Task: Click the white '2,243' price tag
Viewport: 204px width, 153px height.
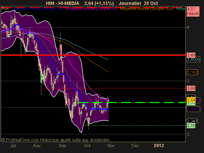Action: [x=192, y=121]
